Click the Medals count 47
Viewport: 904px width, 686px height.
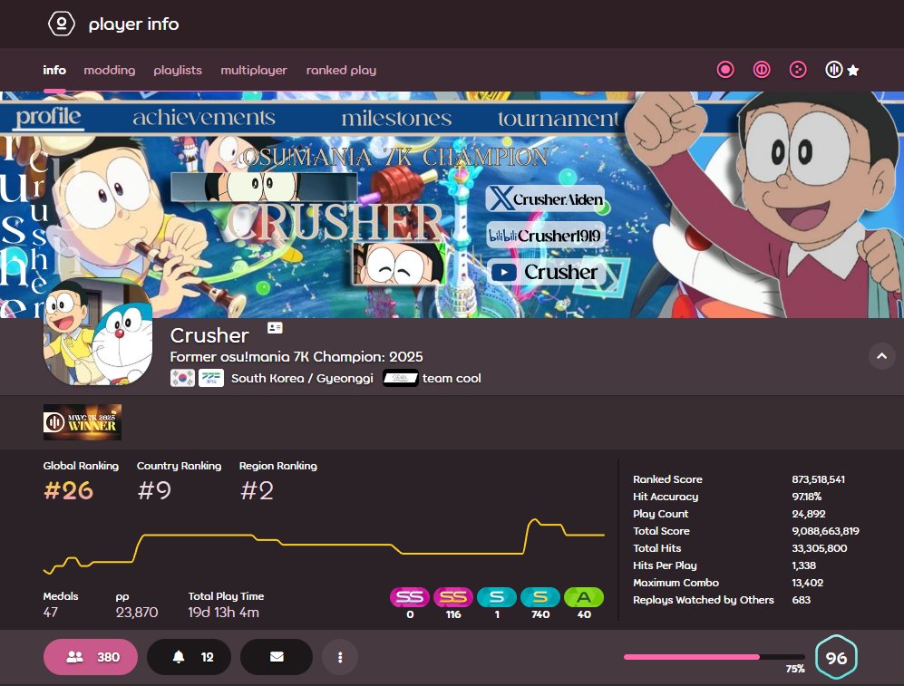50,613
